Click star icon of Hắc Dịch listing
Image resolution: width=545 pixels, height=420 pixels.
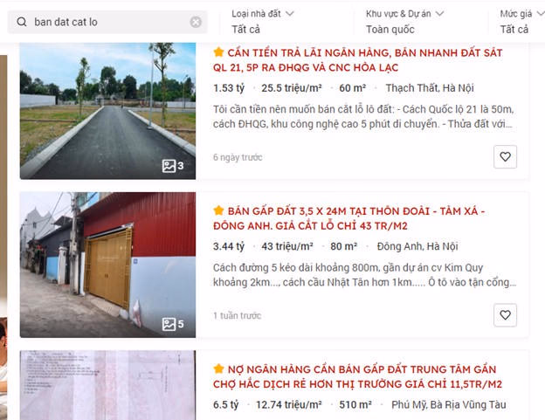pos(218,369)
